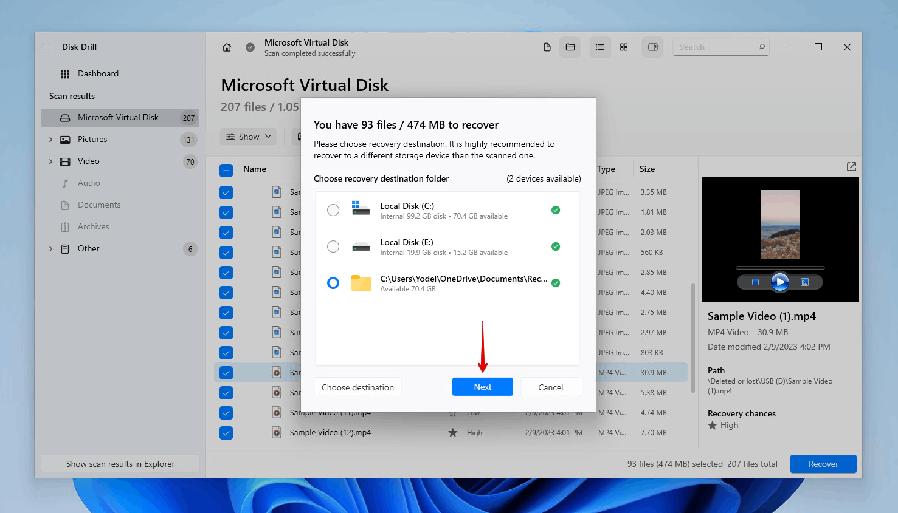Uncheck the 30.9 MB video file row
This screenshot has width=898, height=513.
[226, 373]
